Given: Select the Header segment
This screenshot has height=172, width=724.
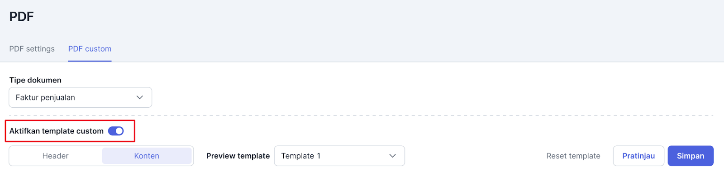Looking at the screenshot, I should 56,156.
